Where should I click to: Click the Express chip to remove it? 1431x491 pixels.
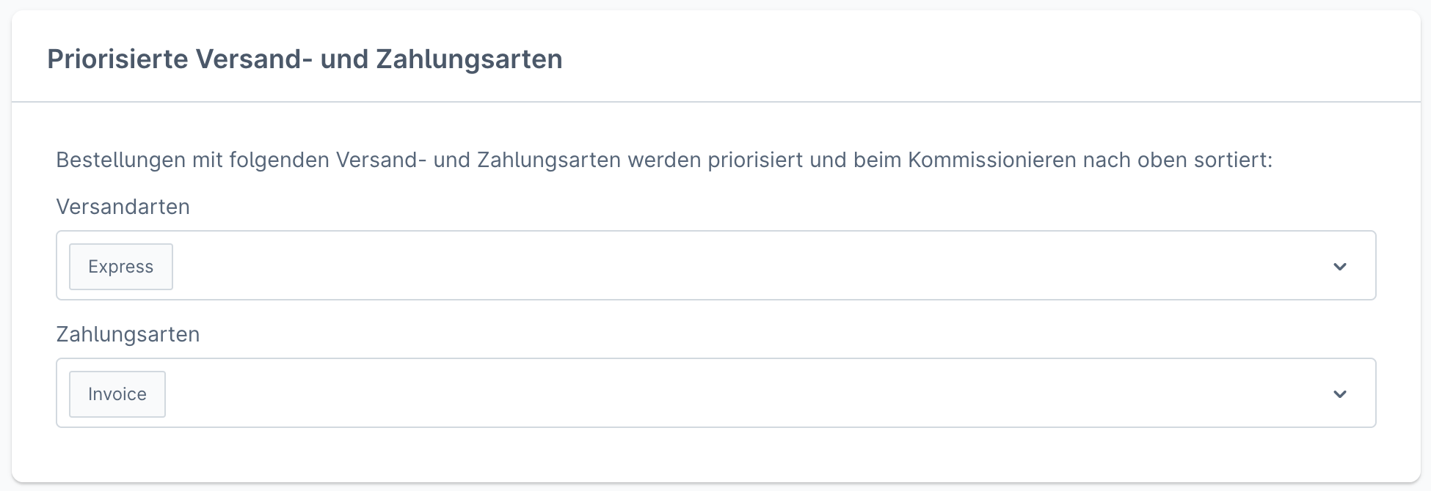coord(120,266)
